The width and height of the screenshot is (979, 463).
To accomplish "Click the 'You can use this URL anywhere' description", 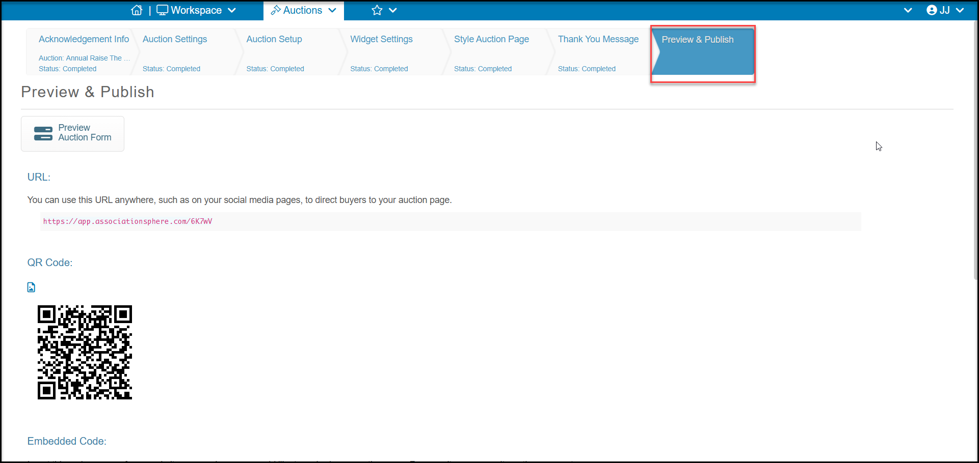I will point(240,200).
